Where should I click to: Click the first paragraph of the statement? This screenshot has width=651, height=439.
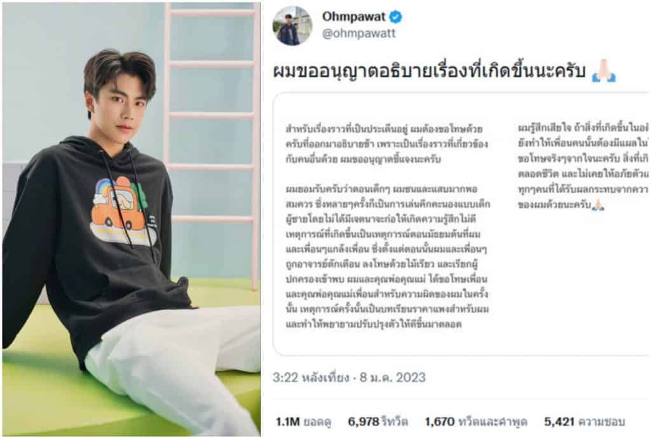(387, 144)
